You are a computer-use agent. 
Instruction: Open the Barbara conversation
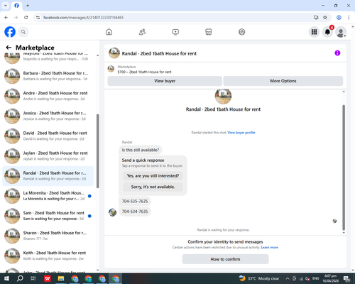[x=48, y=76]
